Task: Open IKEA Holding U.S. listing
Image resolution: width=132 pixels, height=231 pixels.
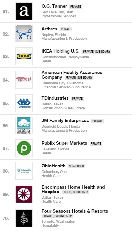Action: point(61,51)
